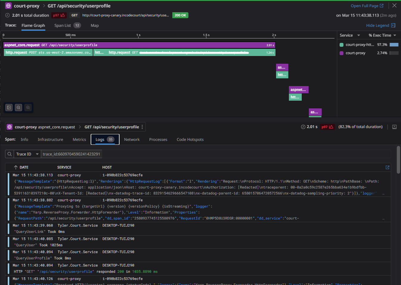Image resolution: width=401 pixels, height=285 pixels.
Task: Zoom in on the flame graph
Action: [28, 108]
